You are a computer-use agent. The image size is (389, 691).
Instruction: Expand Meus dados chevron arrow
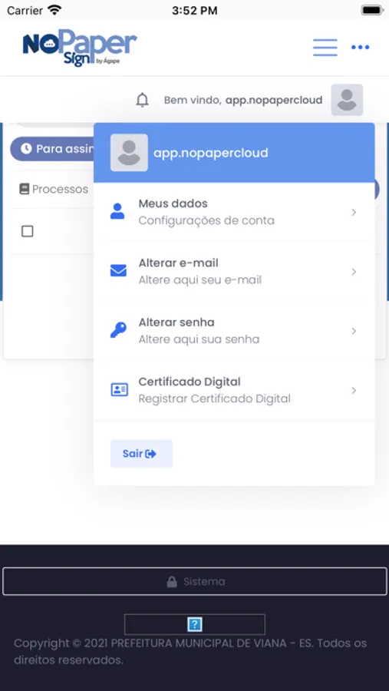(x=353, y=213)
